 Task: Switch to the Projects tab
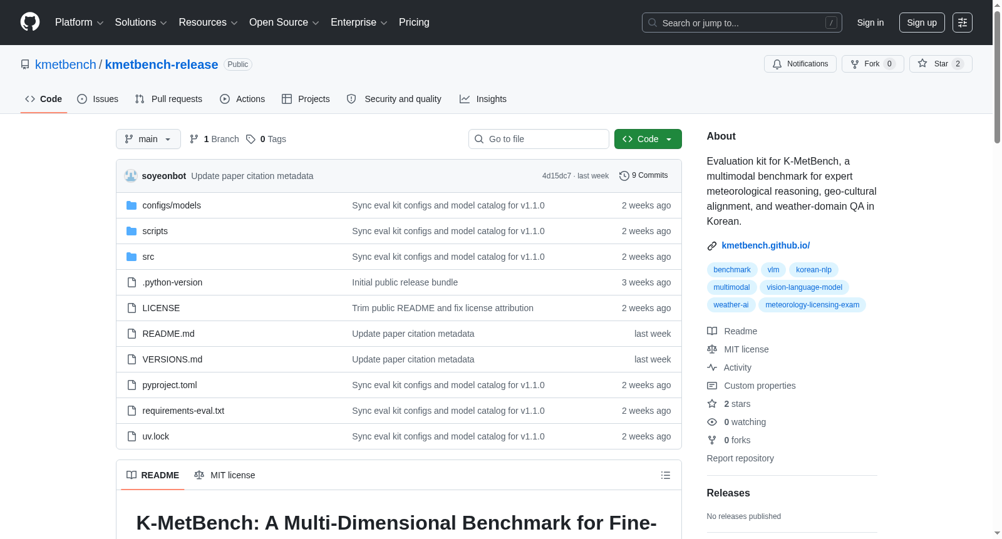[x=306, y=99]
